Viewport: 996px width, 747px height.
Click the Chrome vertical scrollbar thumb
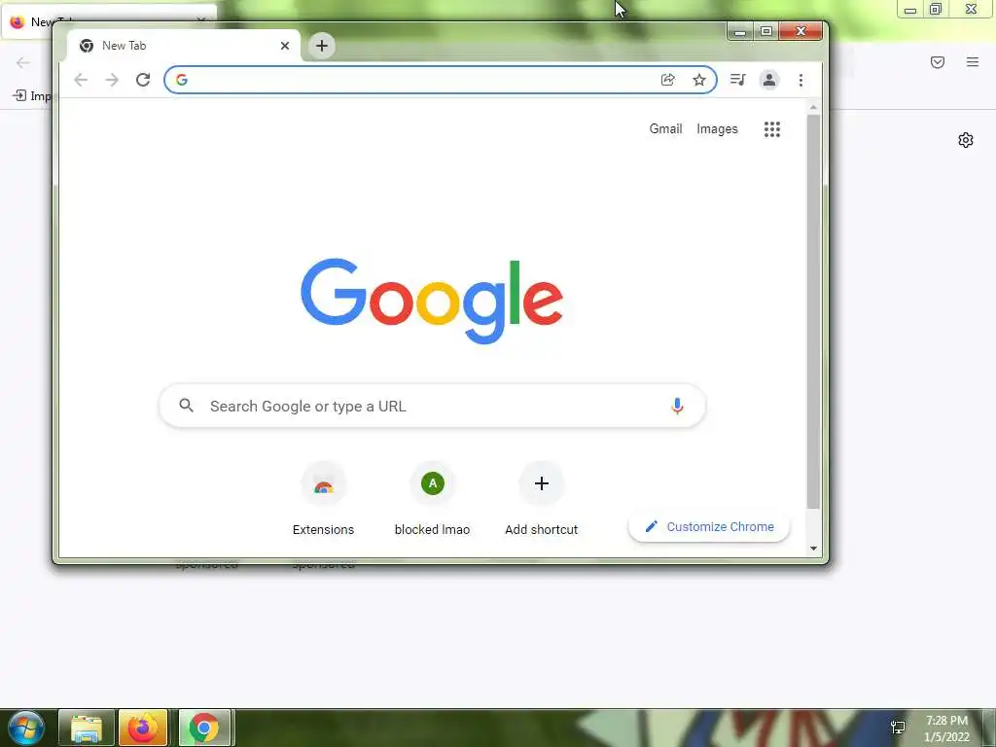coord(814,311)
